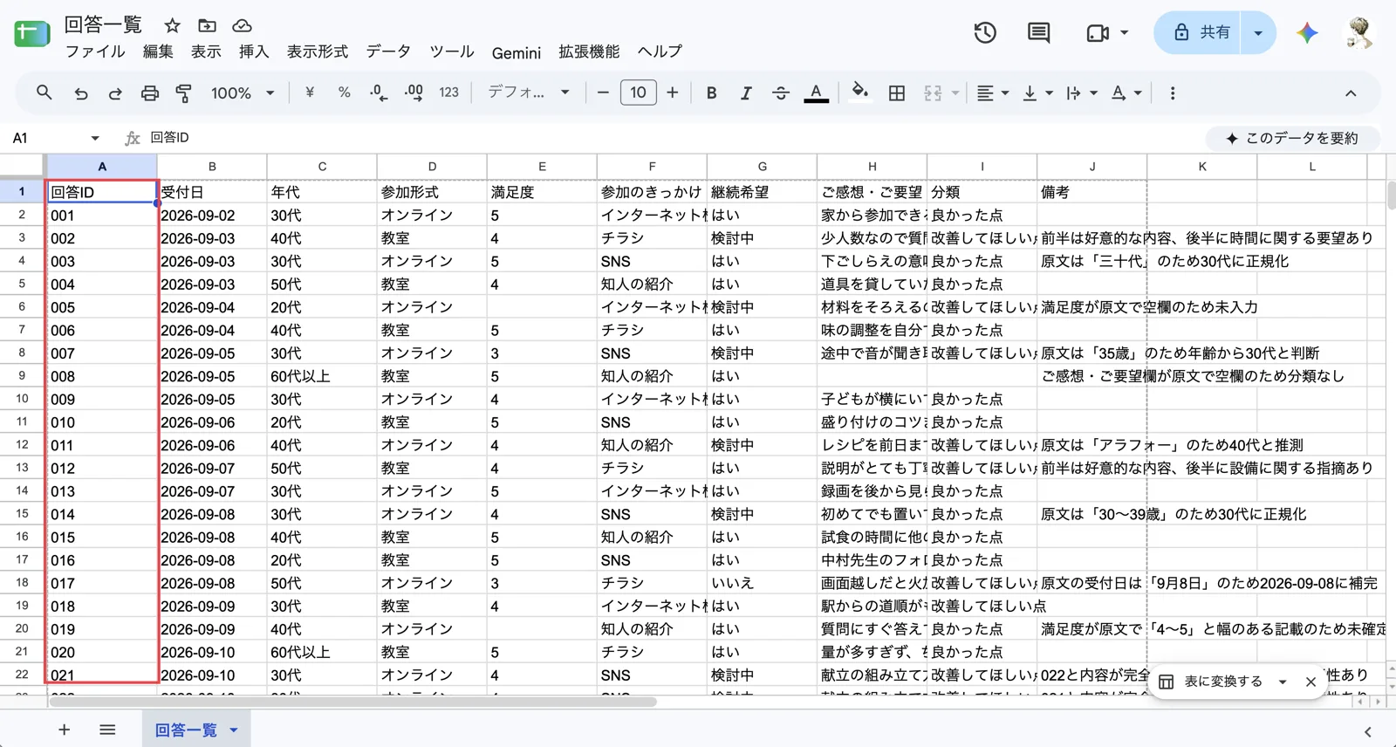Viewport: 1396px width, 747px height.
Task: Open the account profile avatar
Action: 1358,33
